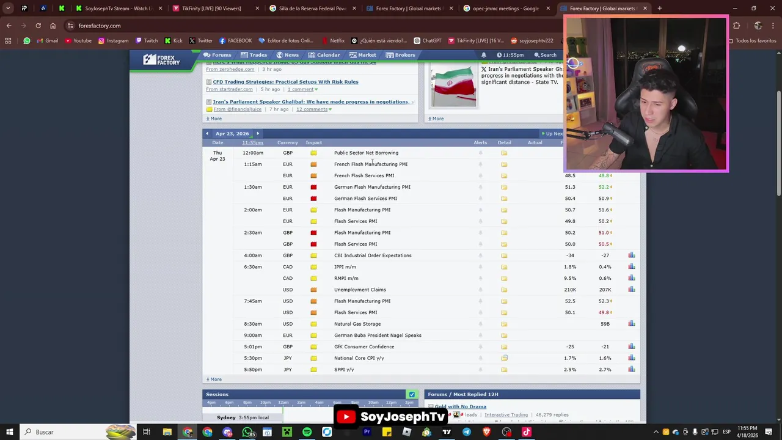
Task: Expand More below the calendar table
Action: click(x=214, y=380)
